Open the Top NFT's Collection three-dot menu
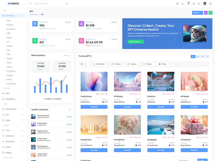The width and height of the screenshot is (215, 161). (69, 109)
